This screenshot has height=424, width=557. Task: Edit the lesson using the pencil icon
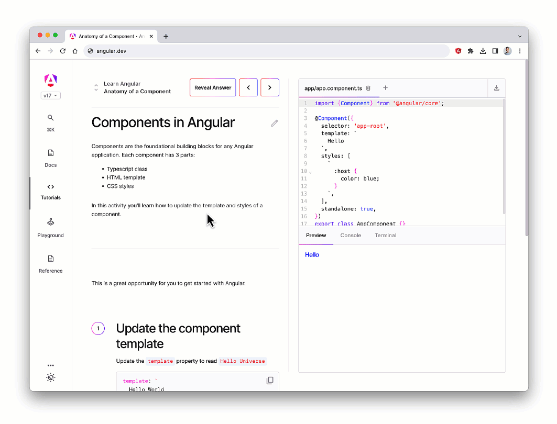(x=274, y=123)
